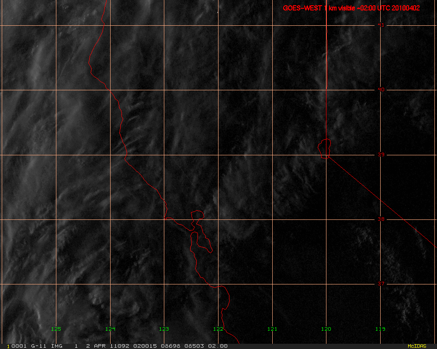Screen dimensions: 437x349
Task: Click the 0001 frame number in status line
Action: point(19,346)
